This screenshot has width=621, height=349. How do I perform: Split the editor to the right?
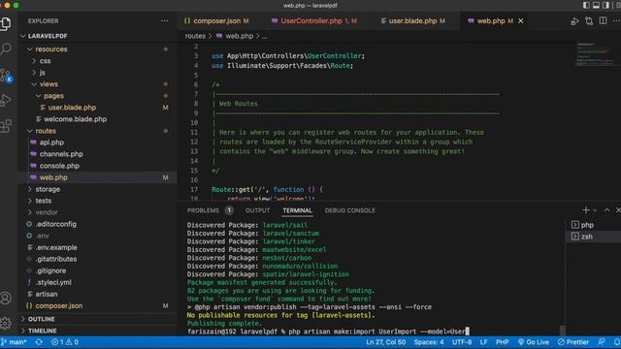point(603,21)
